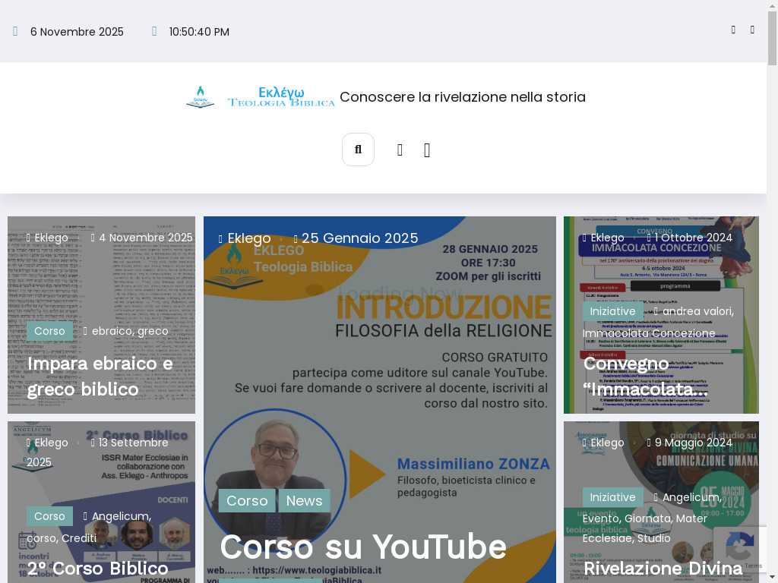Open the '25 Gennaio 2025' date link

click(x=359, y=238)
